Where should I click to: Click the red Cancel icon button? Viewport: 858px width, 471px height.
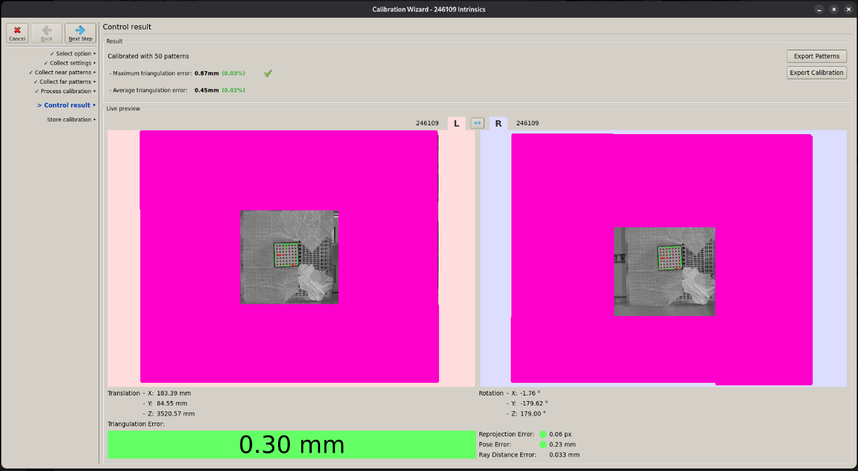[x=17, y=33]
